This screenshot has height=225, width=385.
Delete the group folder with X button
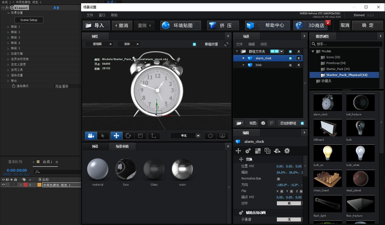[x=298, y=51]
